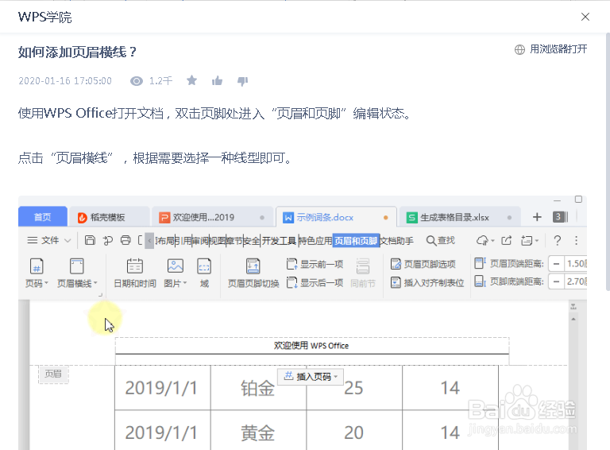Click table cell 20
The height and width of the screenshot is (450, 610).
point(353,433)
